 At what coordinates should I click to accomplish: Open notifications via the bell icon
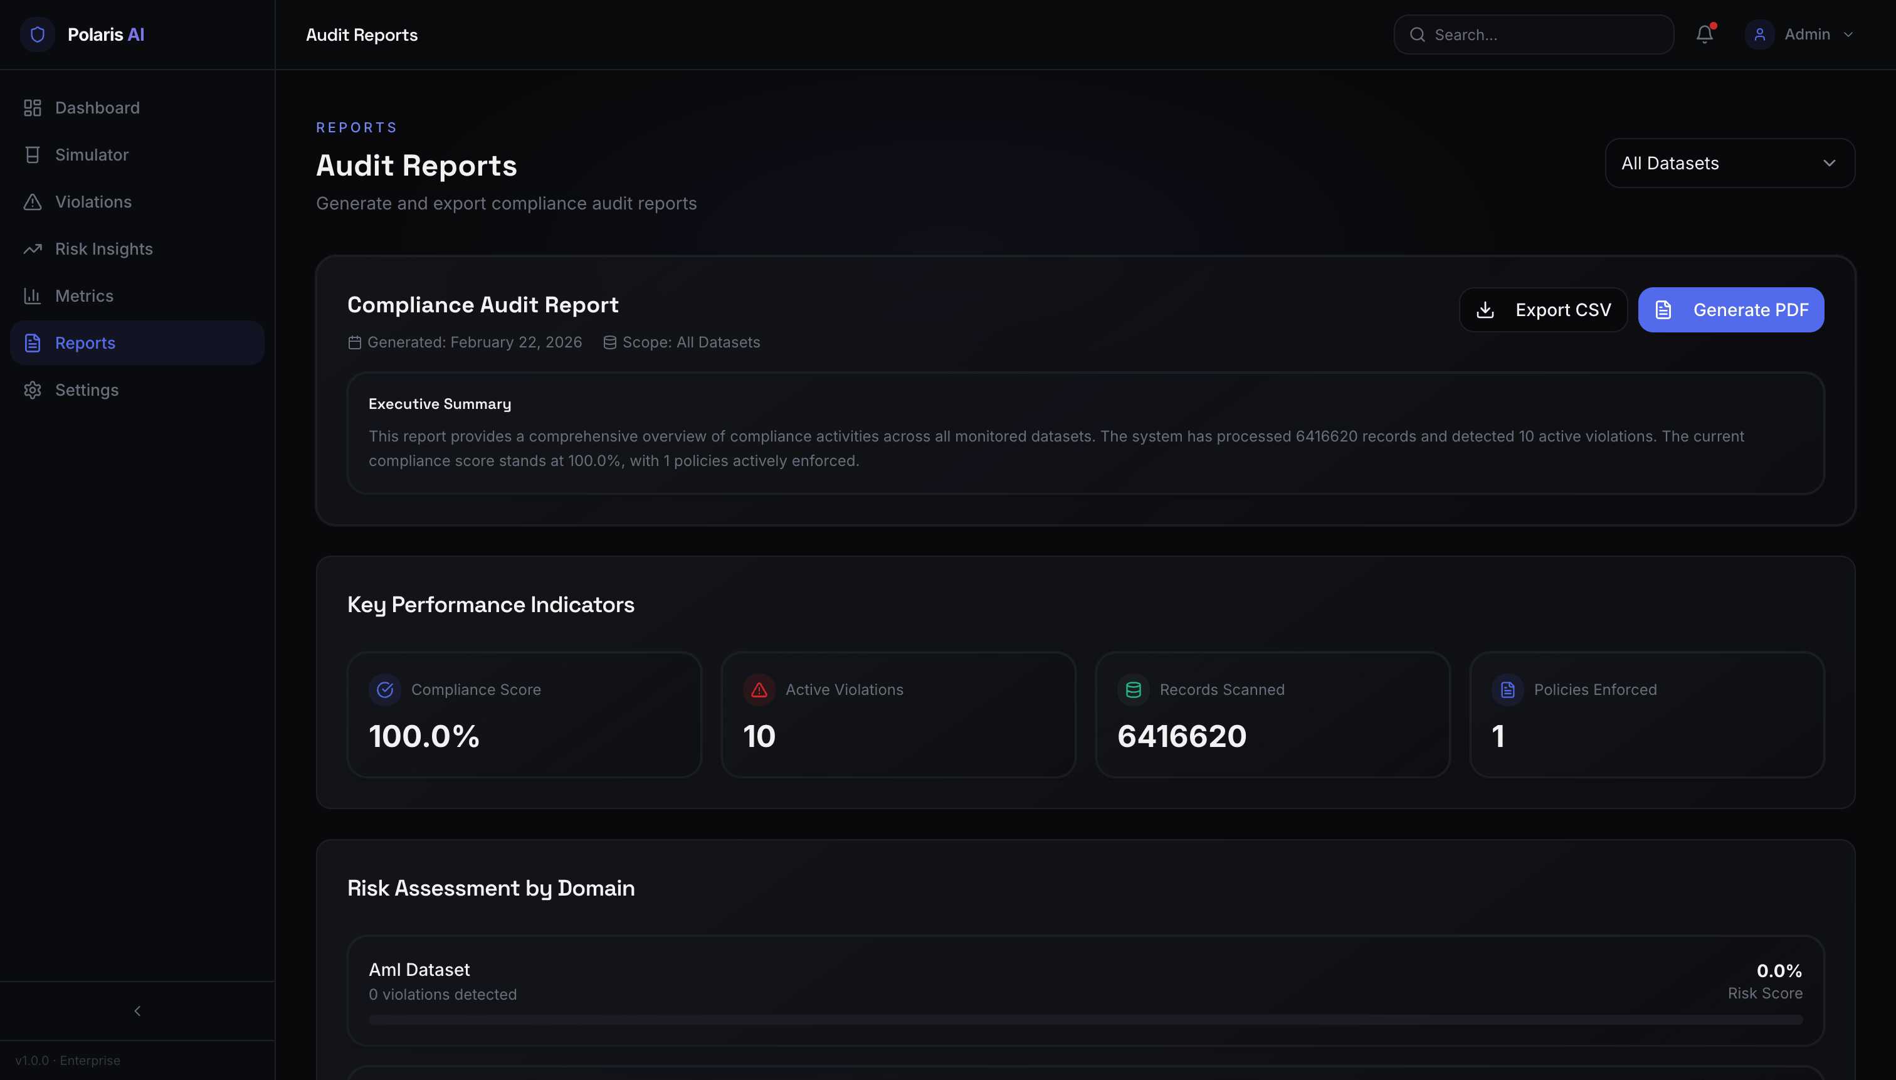click(1705, 34)
